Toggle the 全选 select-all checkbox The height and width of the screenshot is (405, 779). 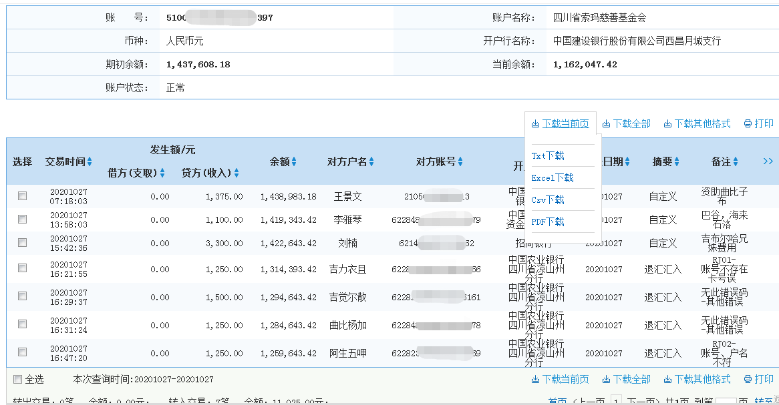tap(17, 379)
